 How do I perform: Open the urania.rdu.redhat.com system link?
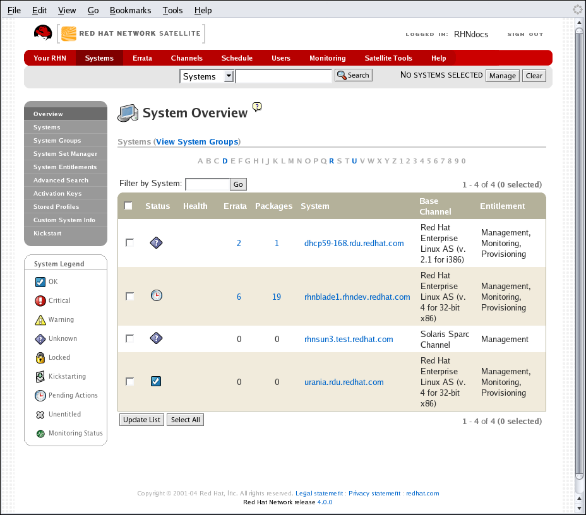tap(344, 382)
